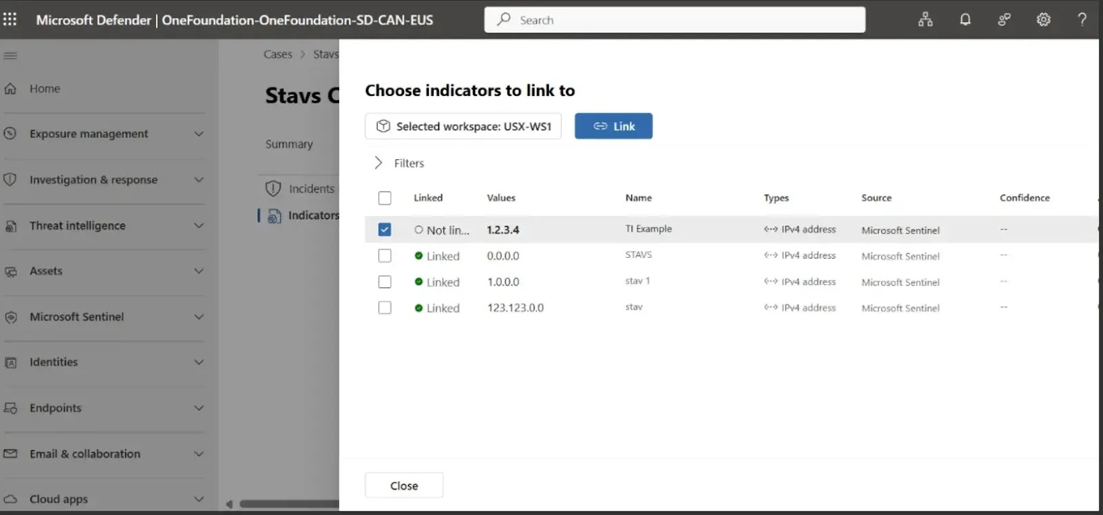
Task: Click the help question mark icon
Action: [1082, 19]
